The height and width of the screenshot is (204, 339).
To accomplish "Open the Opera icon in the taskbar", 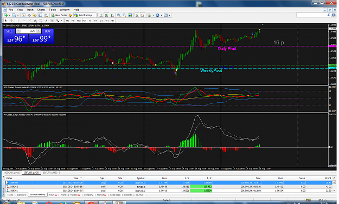I will coord(49,203).
